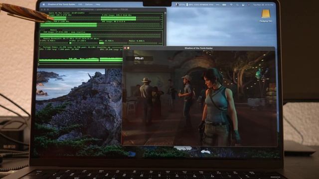Click the game window title bar
The height and width of the screenshot is (179, 319).
point(199,48)
